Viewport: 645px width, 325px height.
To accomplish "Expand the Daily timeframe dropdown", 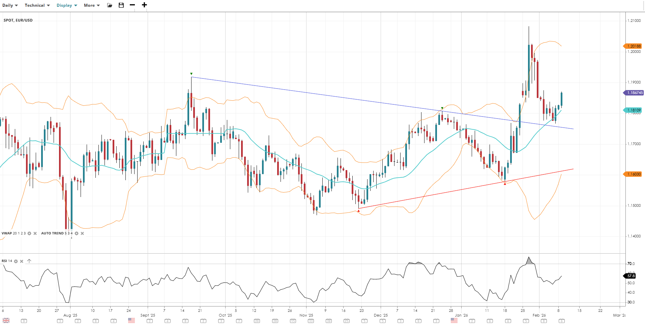I will 10,5.
